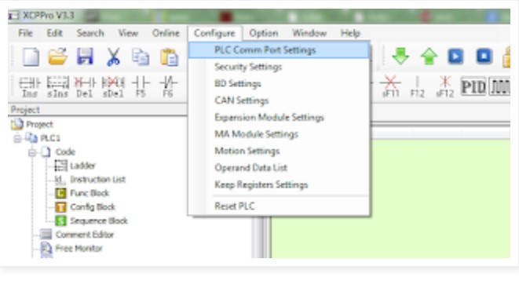The height and width of the screenshot is (299, 519).
Task: Open MA Module Settings
Action: pos(279,134)
